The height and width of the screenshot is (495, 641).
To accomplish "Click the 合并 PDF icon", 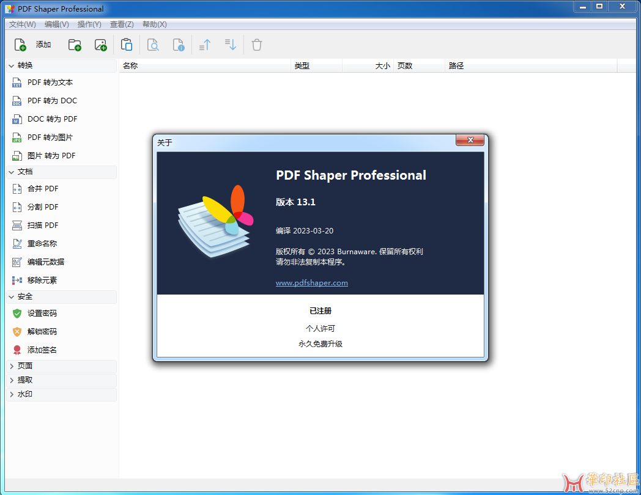I will coord(17,189).
